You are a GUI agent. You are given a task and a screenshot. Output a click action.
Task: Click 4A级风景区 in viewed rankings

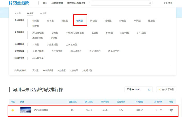pyautogui.click(x=48, y=70)
